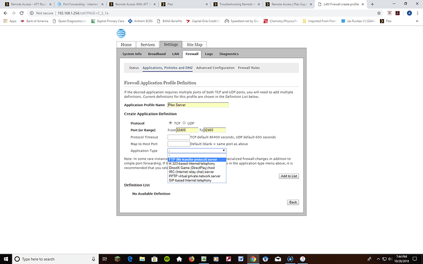Open the firewall Status link

134,68
